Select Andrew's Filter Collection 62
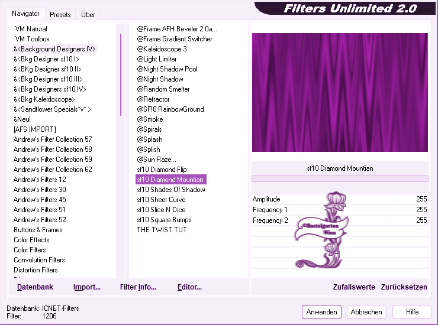The width and height of the screenshot is (438, 325). tap(53, 170)
